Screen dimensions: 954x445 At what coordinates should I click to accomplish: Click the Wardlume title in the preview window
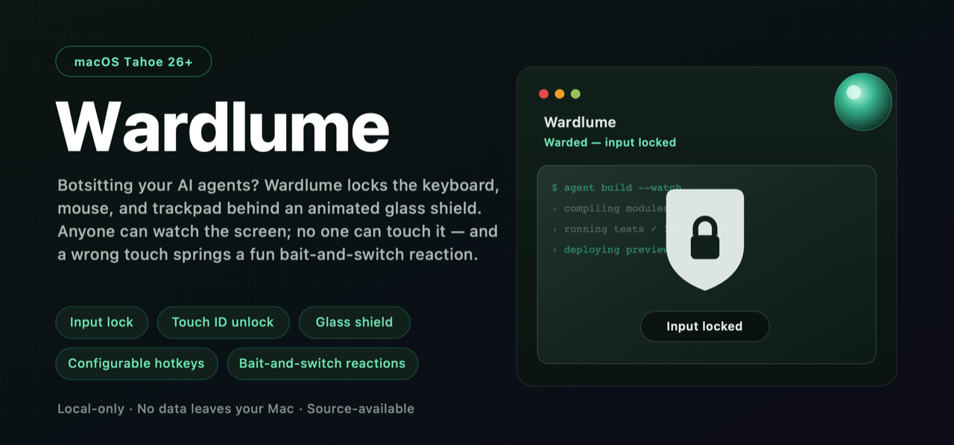coord(580,122)
